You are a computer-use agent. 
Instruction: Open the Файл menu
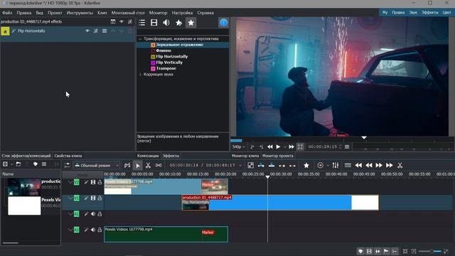click(7, 13)
